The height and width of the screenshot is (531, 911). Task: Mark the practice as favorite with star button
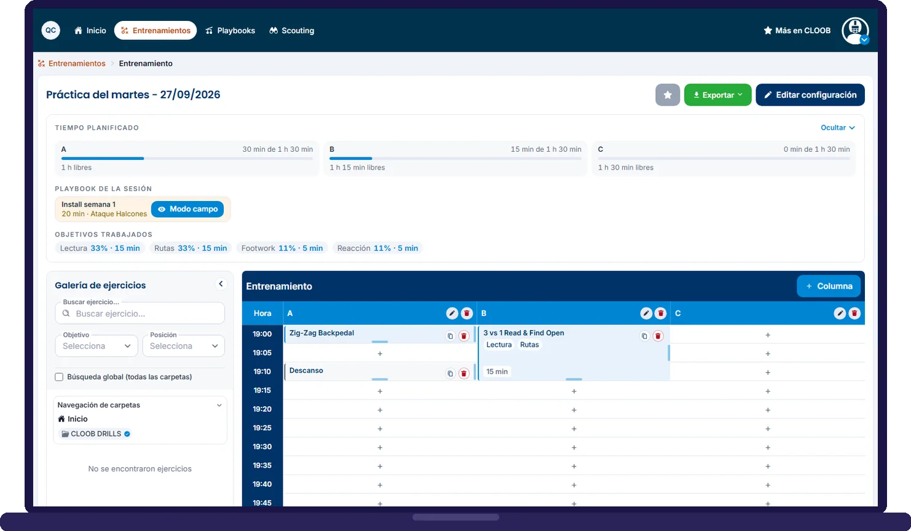tap(668, 95)
